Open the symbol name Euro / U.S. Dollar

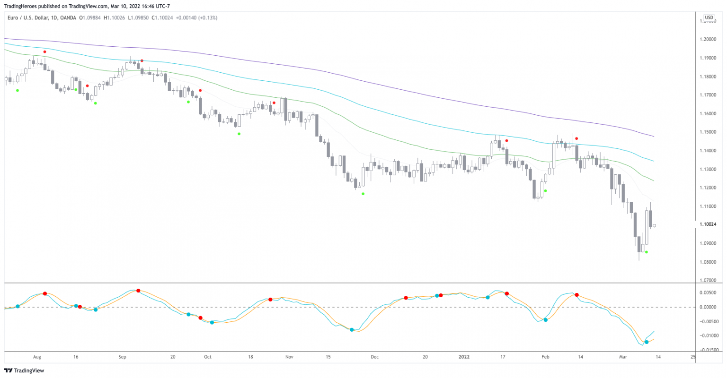[28, 17]
